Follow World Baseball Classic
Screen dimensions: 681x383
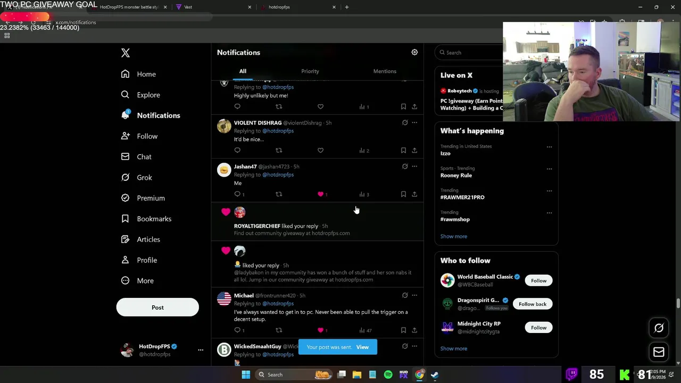[538, 280]
